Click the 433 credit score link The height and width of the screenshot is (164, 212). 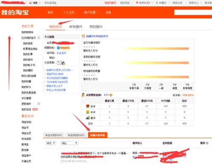tap(106, 95)
